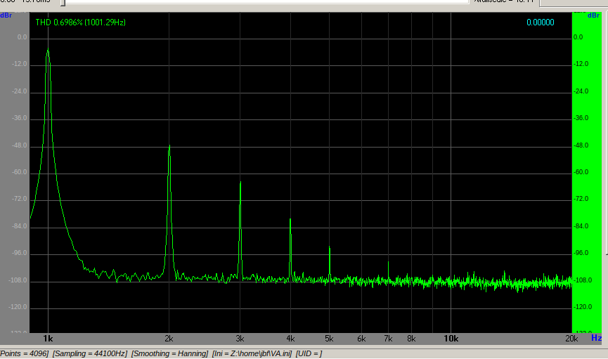Click -12.0 on the gray level scale
608x359 pixels.
pos(20,64)
